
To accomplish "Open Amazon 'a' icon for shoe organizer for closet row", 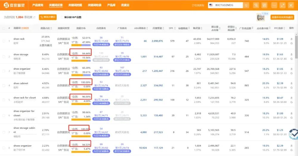I will tap(291, 113).
